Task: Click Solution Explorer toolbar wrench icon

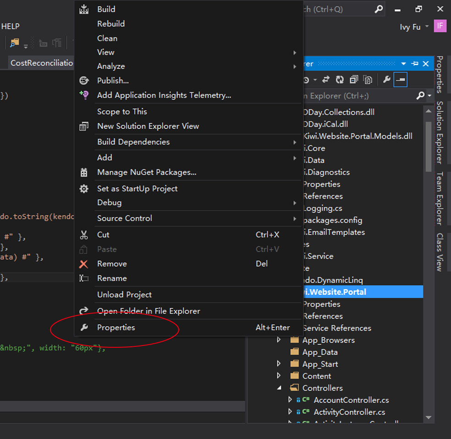Action: pyautogui.click(x=387, y=79)
